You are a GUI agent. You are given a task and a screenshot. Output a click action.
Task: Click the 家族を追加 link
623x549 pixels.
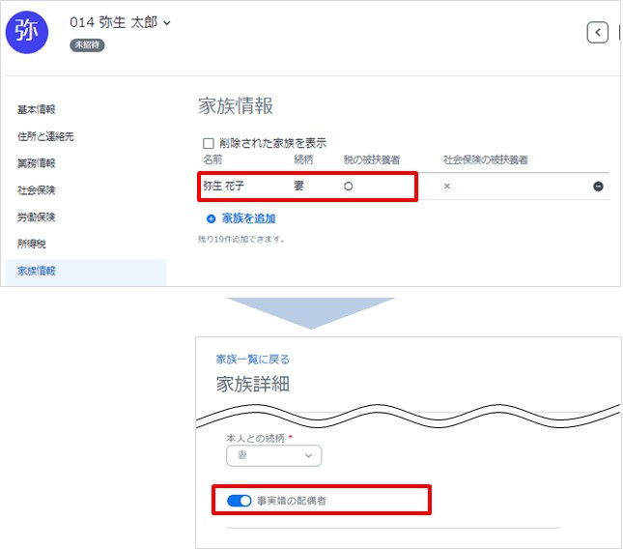249,219
